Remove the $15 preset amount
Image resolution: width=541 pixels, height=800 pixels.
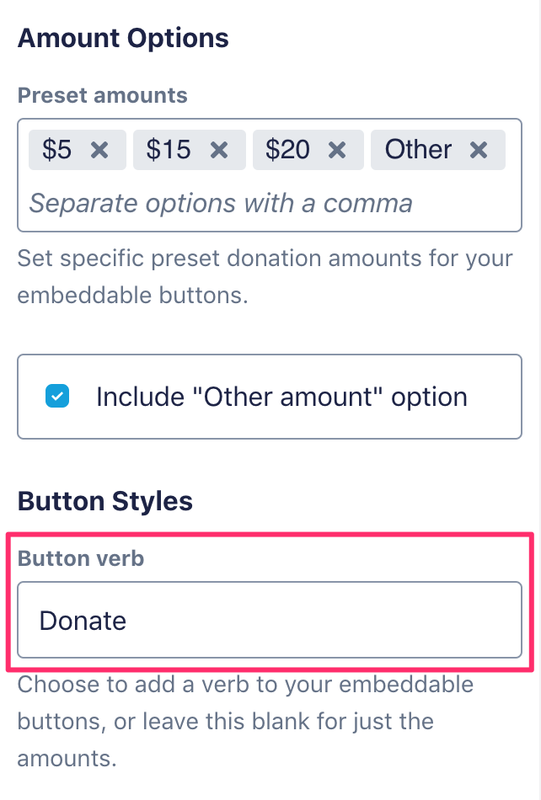219,150
